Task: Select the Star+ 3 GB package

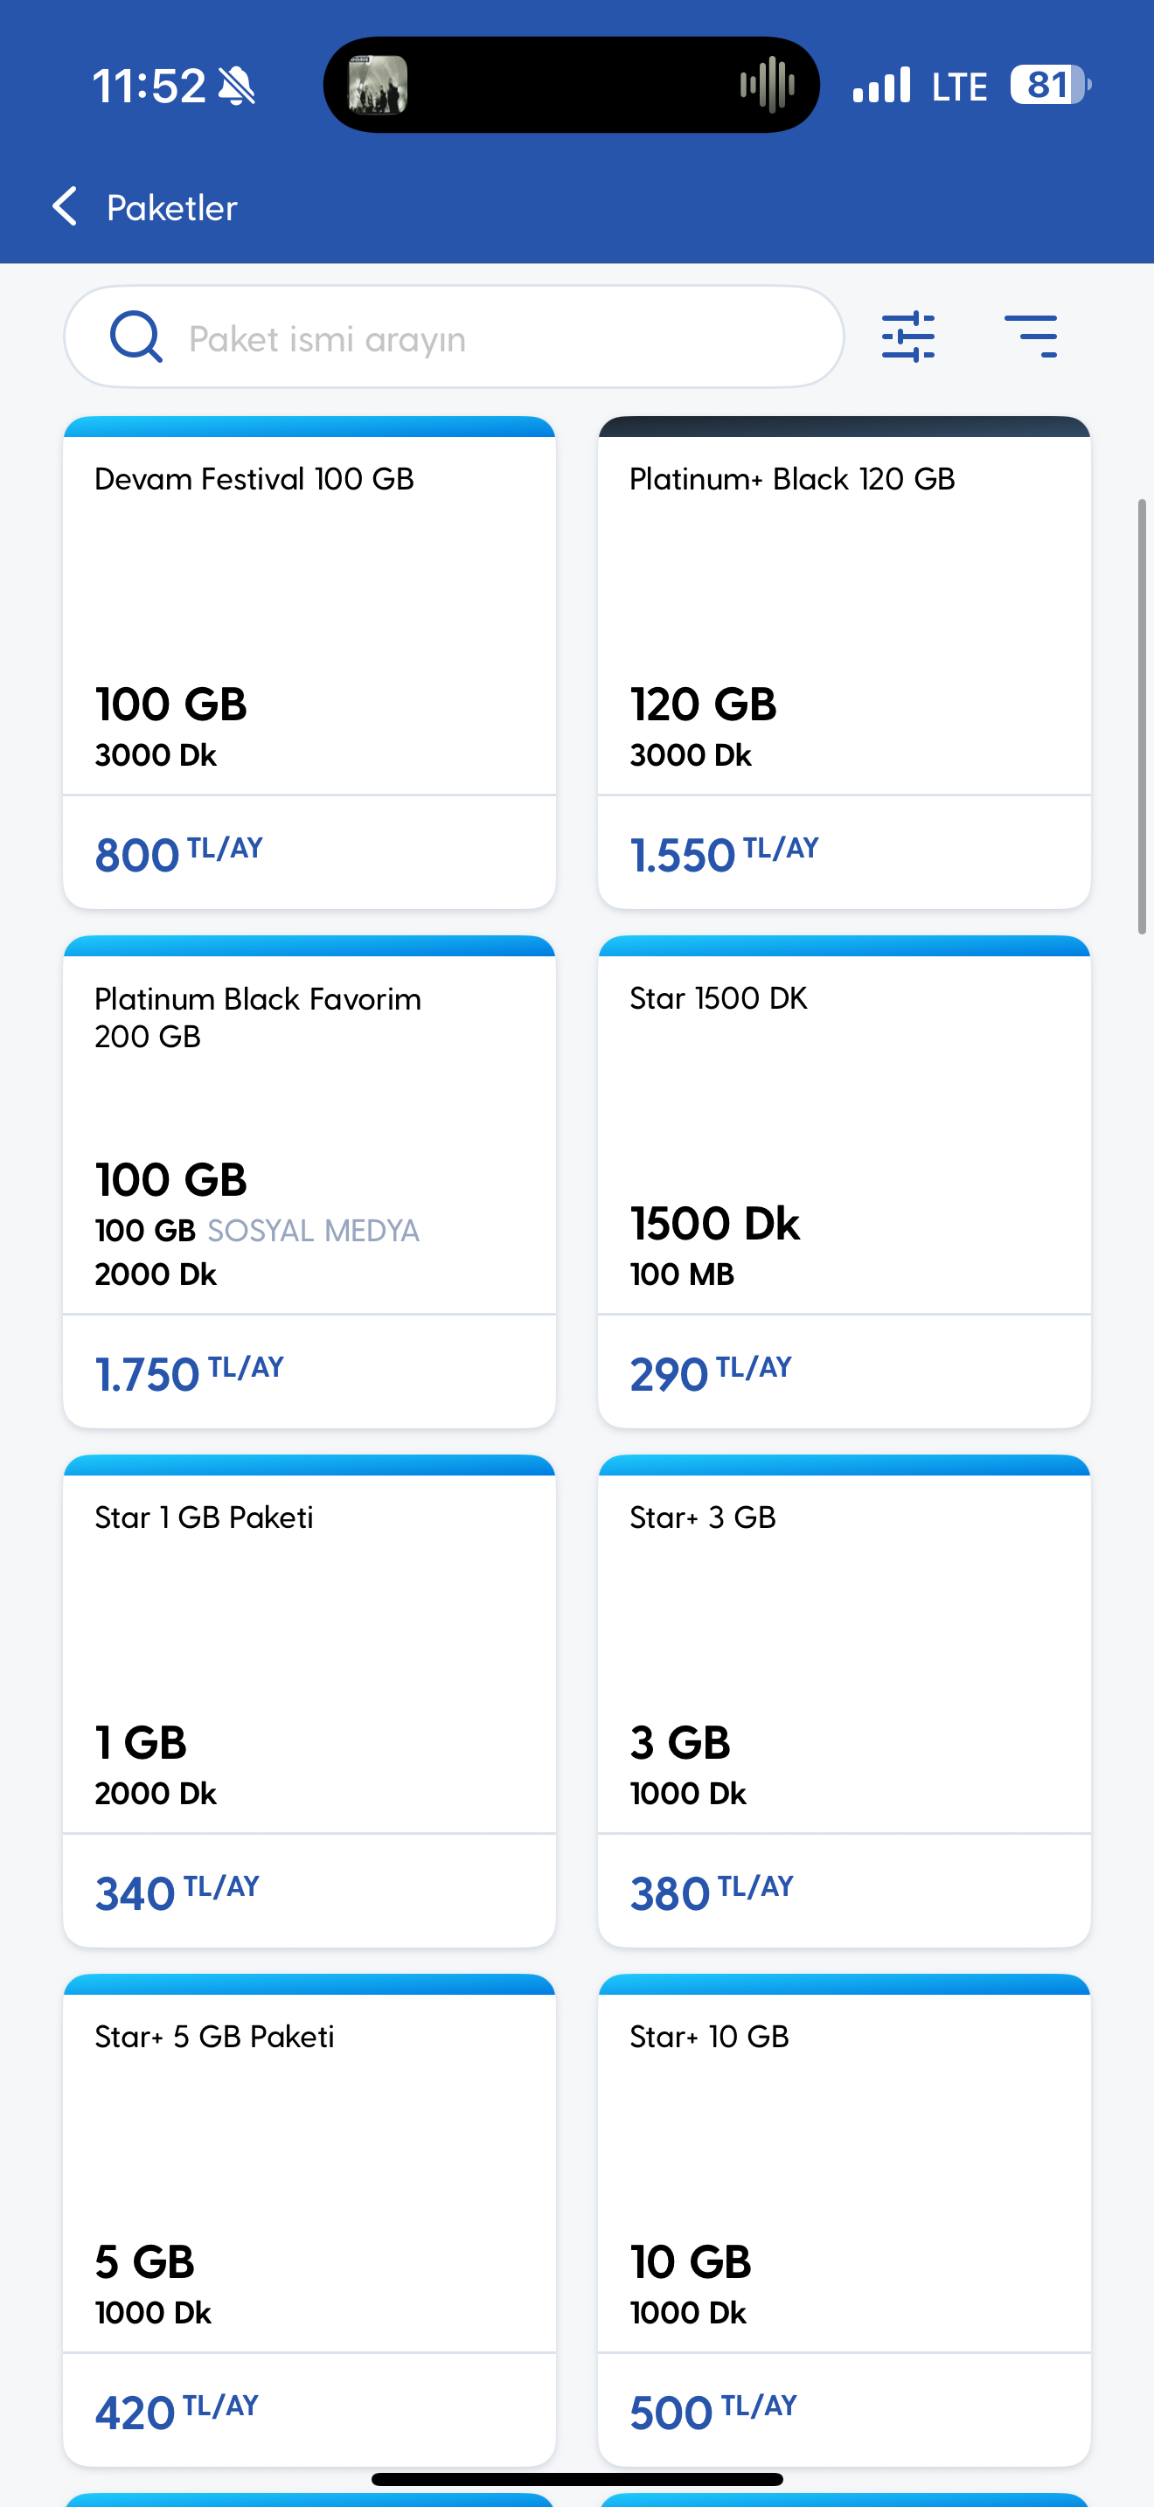Action: pos(844,1701)
